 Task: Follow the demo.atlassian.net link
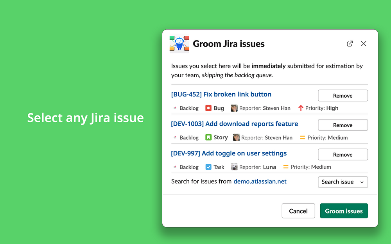pyautogui.click(x=260, y=182)
